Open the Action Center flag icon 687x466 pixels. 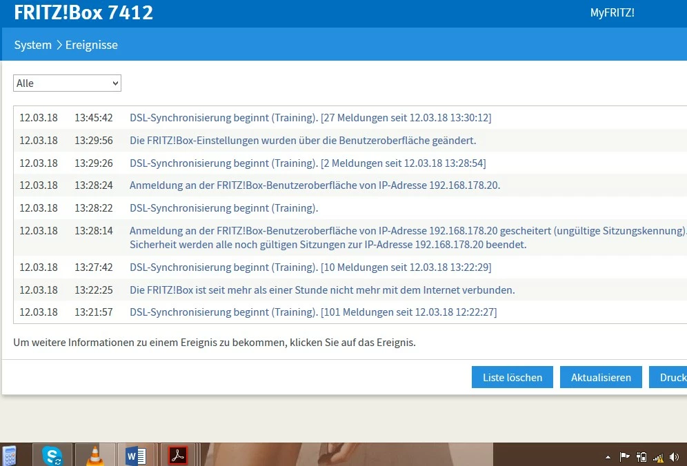coord(624,457)
